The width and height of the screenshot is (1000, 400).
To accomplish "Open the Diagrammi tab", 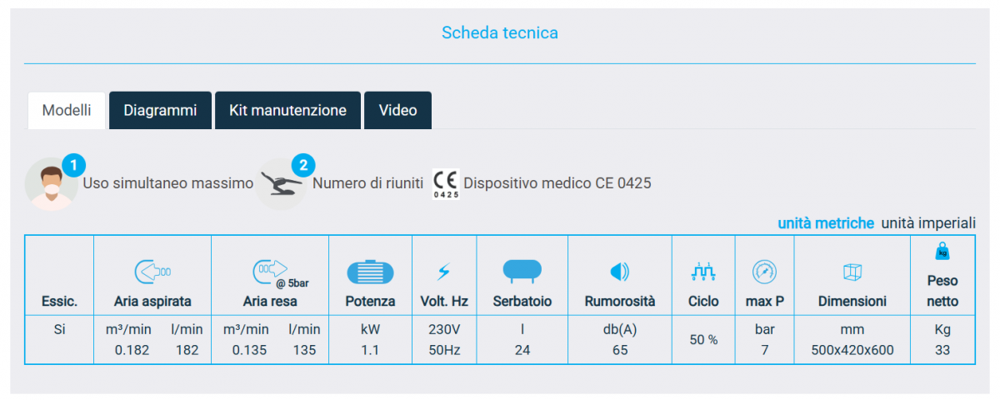I will (160, 110).
